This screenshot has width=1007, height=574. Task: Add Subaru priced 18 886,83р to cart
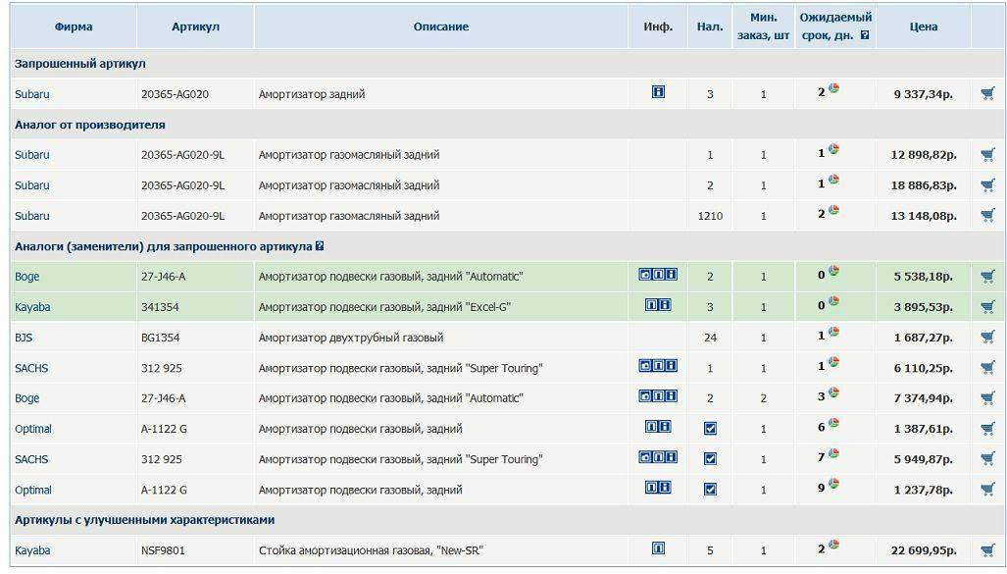point(987,185)
